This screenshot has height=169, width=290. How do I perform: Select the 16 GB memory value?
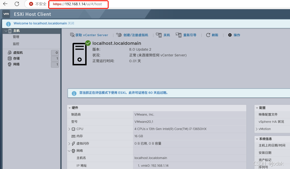pos(139,136)
